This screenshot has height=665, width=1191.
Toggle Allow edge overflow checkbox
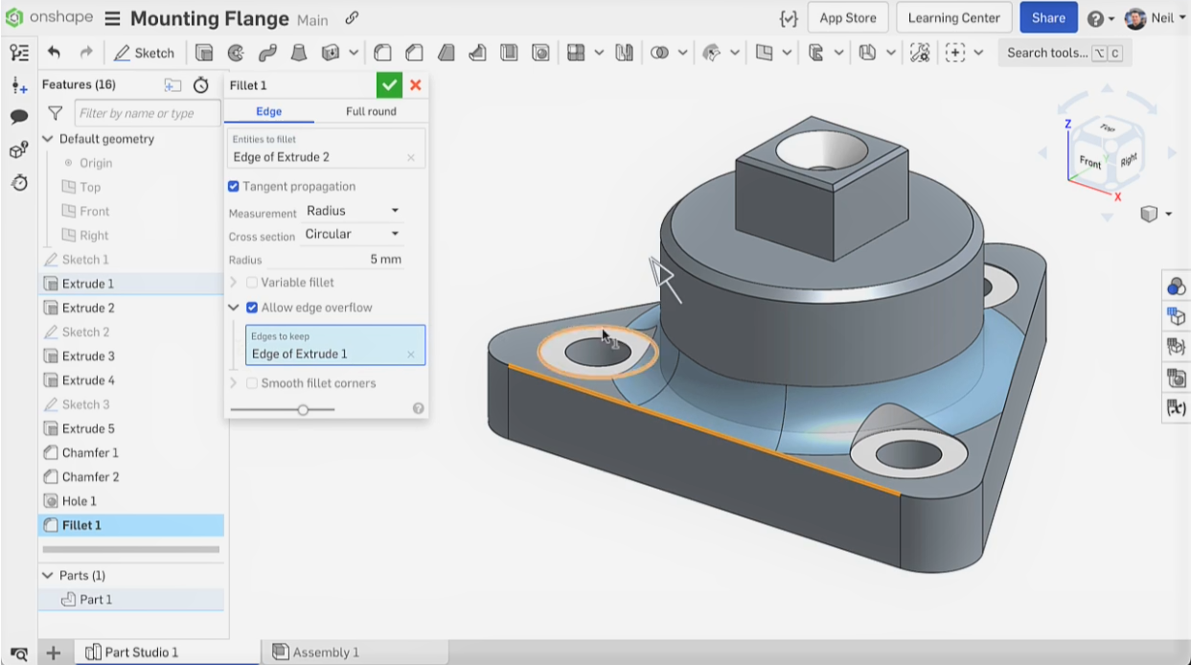point(252,308)
